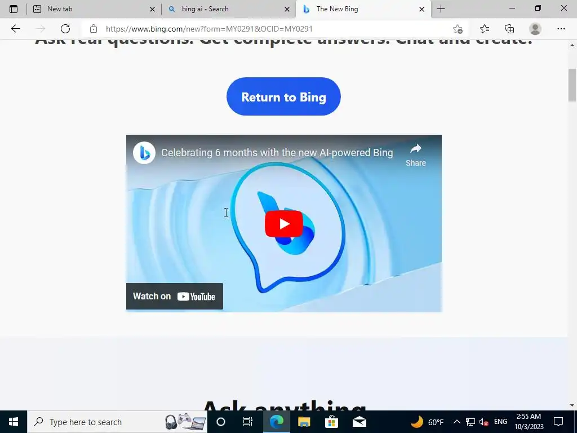Image resolution: width=577 pixels, height=433 pixels.
Task: Open search highlights image in taskbar search
Action: point(185,422)
